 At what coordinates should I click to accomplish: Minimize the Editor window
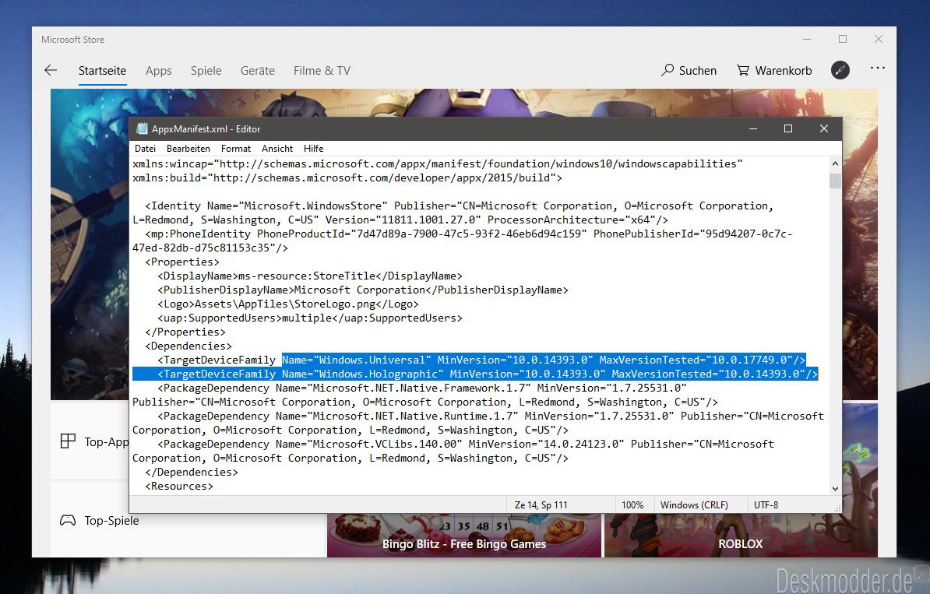click(753, 128)
